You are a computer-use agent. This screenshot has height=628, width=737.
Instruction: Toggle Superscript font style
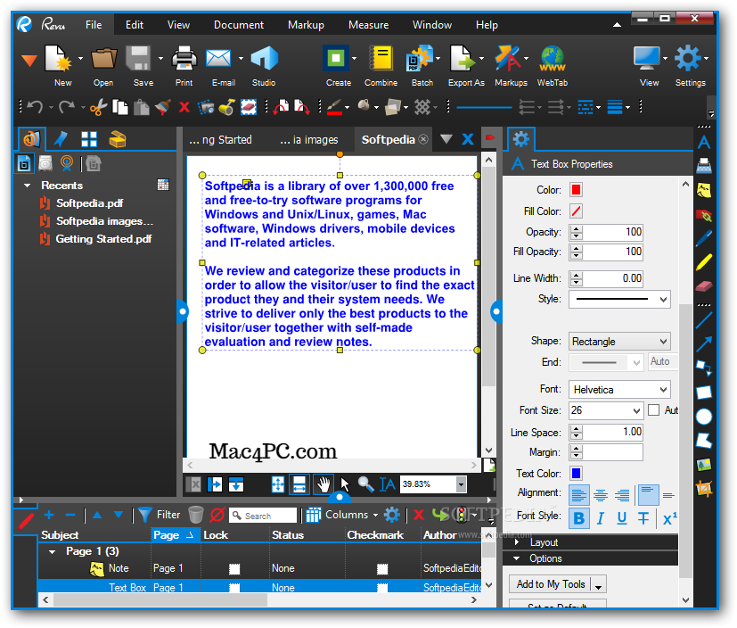tap(670, 518)
